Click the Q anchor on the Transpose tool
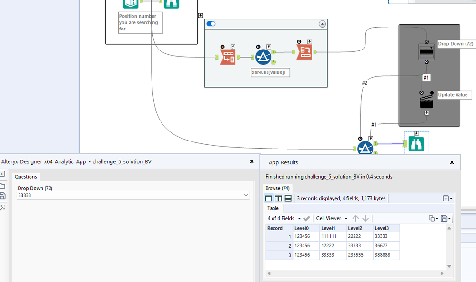The height and width of the screenshot is (282, 476). [x=223, y=47]
